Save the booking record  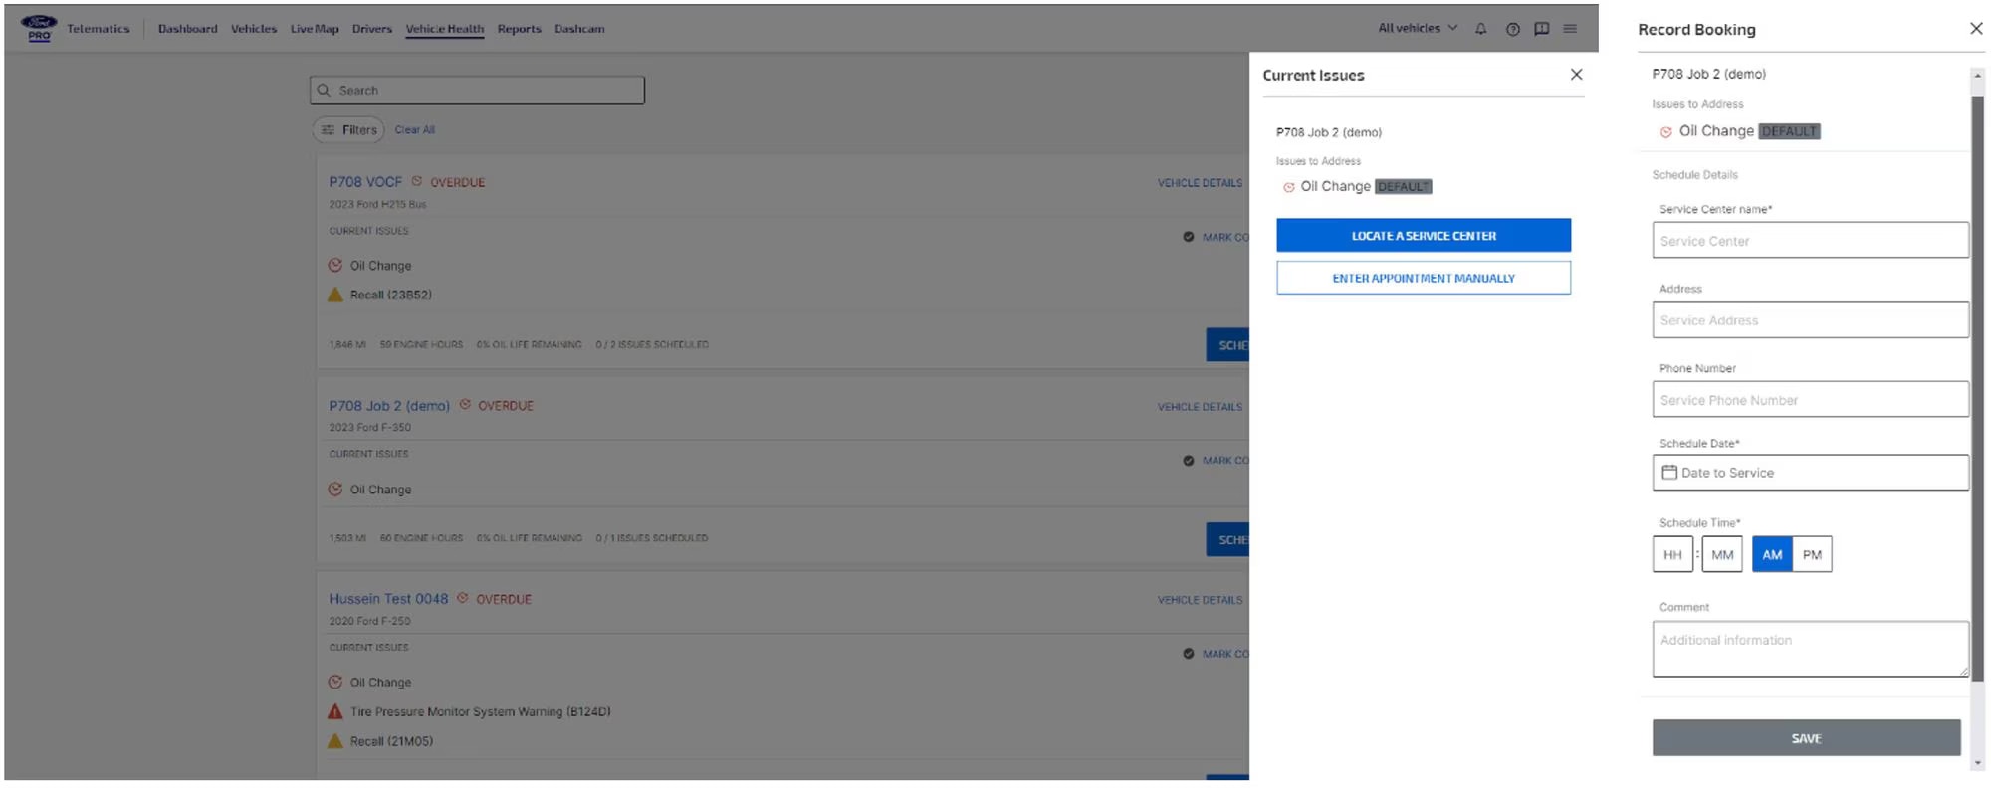pyautogui.click(x=1806, y=738)
